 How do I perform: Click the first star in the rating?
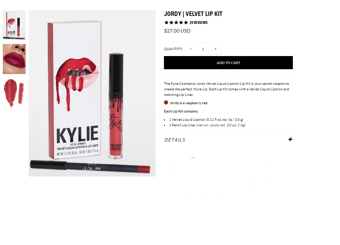(x=166, y=22)
